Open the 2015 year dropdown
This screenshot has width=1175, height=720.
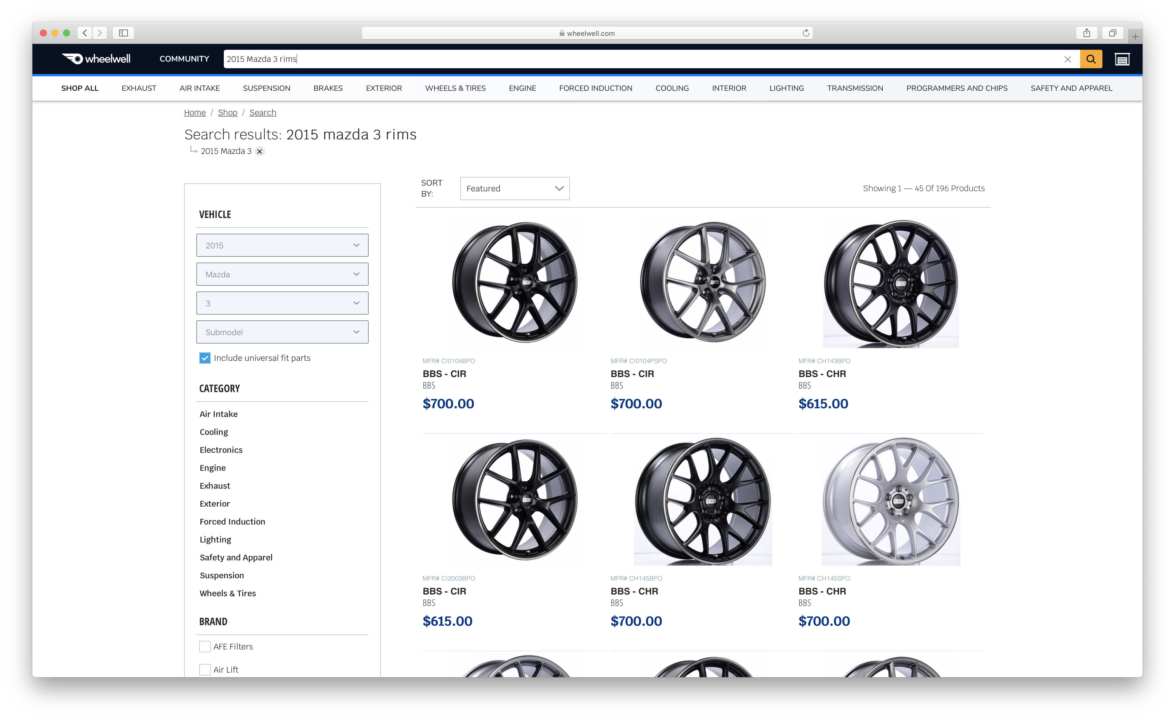[282, 245]
